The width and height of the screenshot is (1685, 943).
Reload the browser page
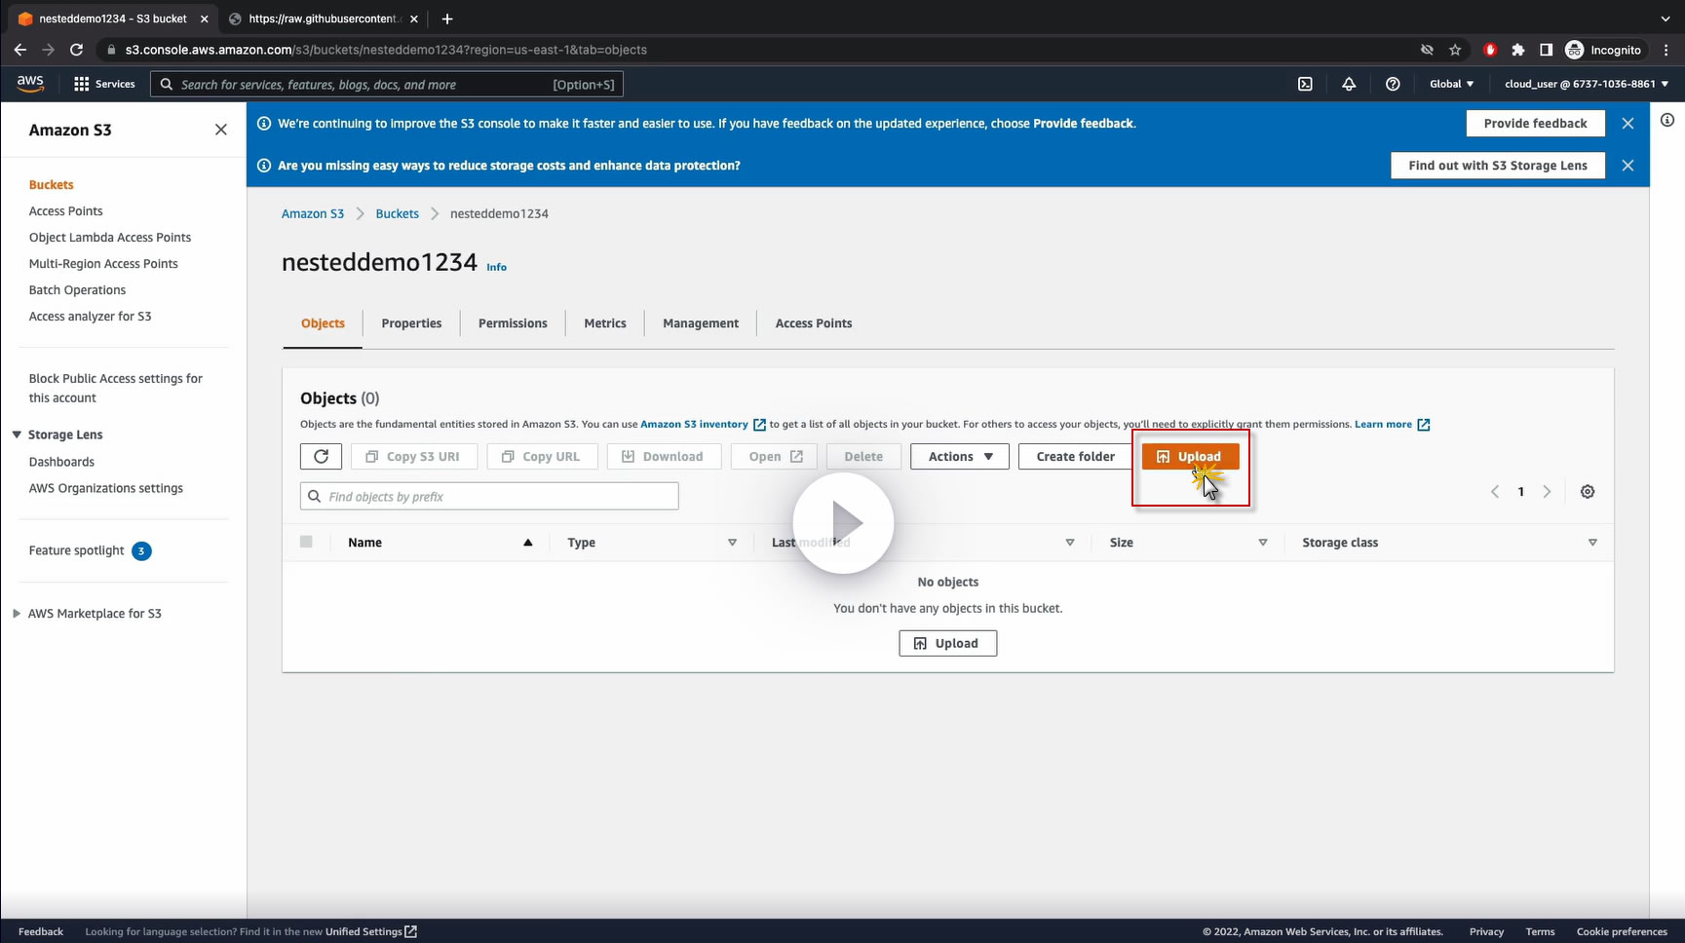point(76,50)
